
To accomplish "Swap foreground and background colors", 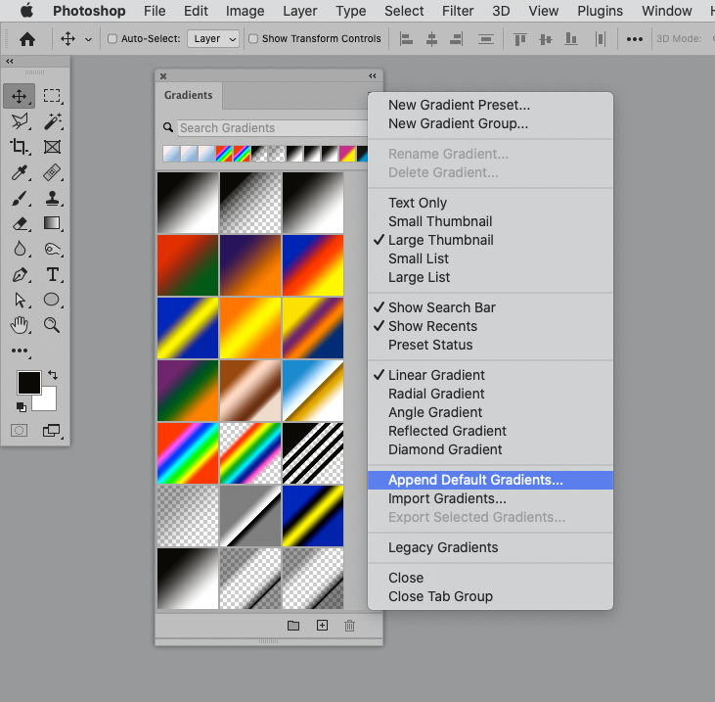I will (53, 375).
